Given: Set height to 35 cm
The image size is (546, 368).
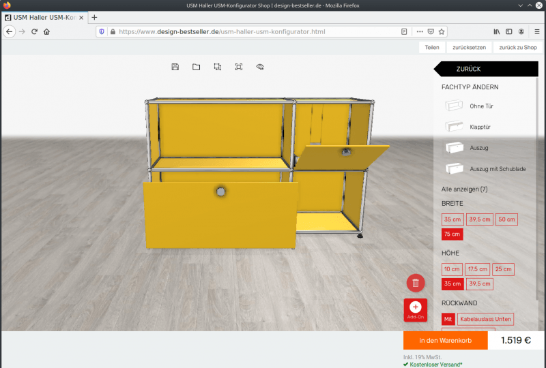Looking at the screenshot, I should [x=452, y=283].
